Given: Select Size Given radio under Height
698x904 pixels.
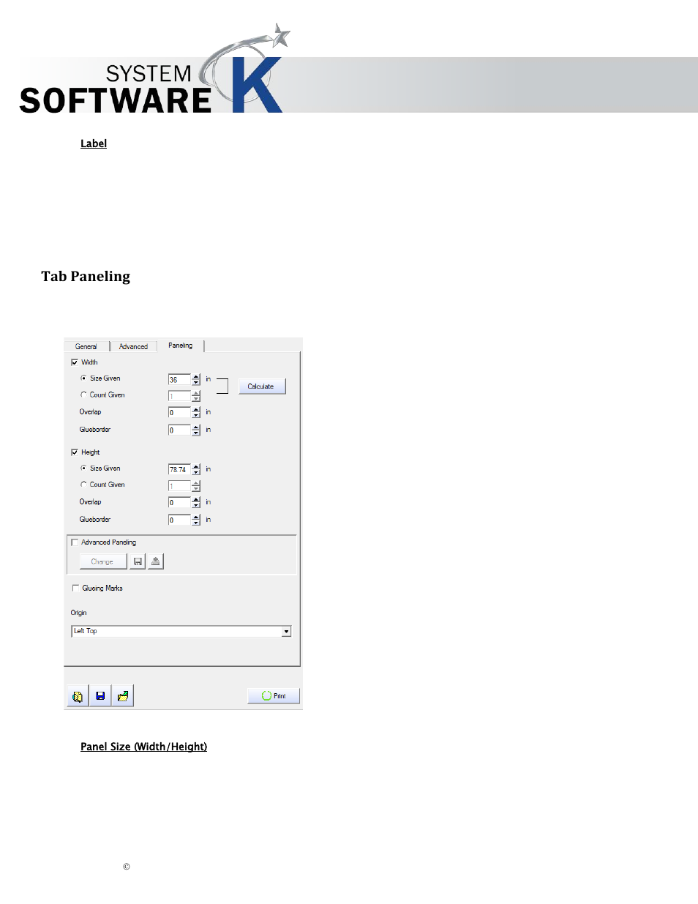Looking at the screenshot, I should [x=83, y=468].
